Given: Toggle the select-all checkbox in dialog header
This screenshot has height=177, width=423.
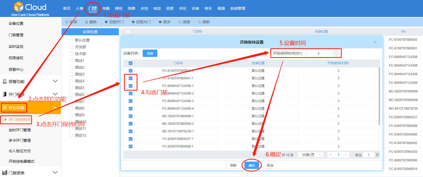Looking at the screenshot, I should point(131,63).
